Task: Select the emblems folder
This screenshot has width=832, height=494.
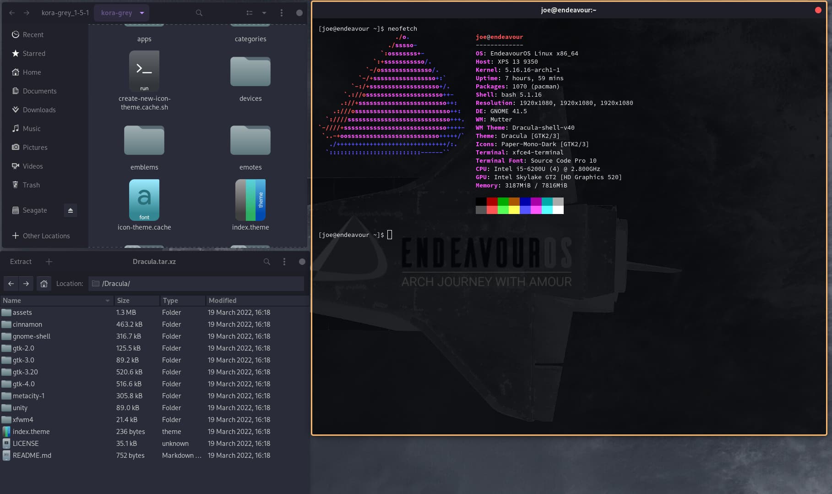Action: pyautogui.click(x=144, y=140)
